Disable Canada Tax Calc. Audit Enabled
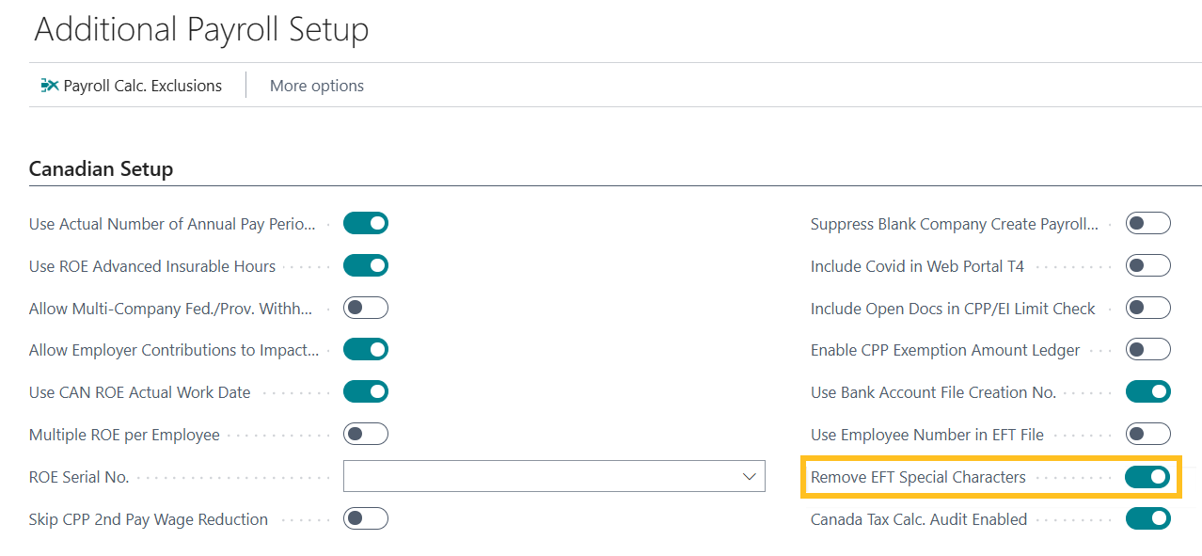1202x556 pixels. tap(1147, 518)
